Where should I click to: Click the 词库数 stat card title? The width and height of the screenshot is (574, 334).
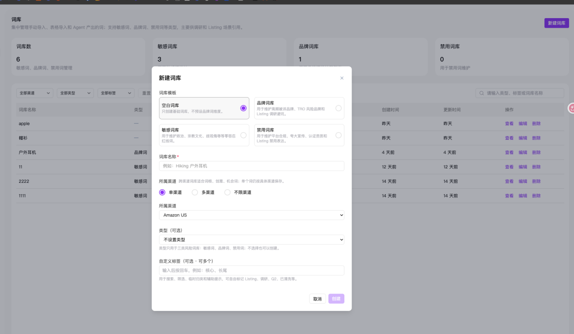tap(24, 47)
